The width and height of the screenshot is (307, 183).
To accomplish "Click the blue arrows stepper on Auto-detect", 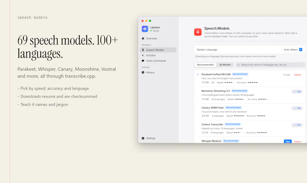I will (x=301, y=50).
